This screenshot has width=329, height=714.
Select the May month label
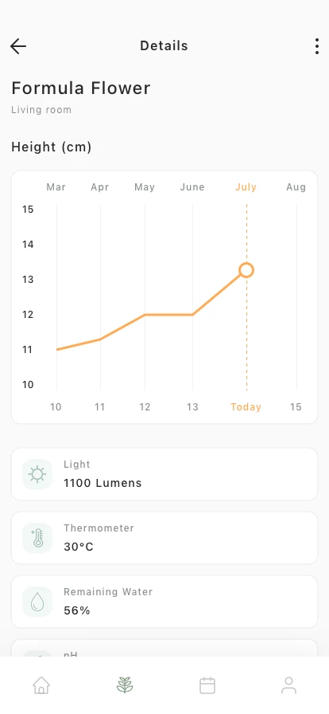tap(145, 187)
